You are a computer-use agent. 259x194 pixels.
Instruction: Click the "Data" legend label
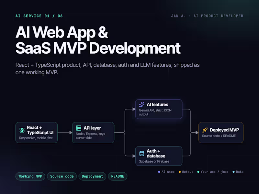pyautogui.click(x=240, y=172)
